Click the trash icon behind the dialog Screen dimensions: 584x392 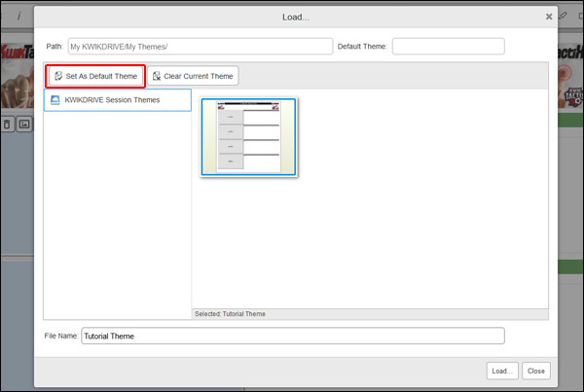[x=8, y=125]
